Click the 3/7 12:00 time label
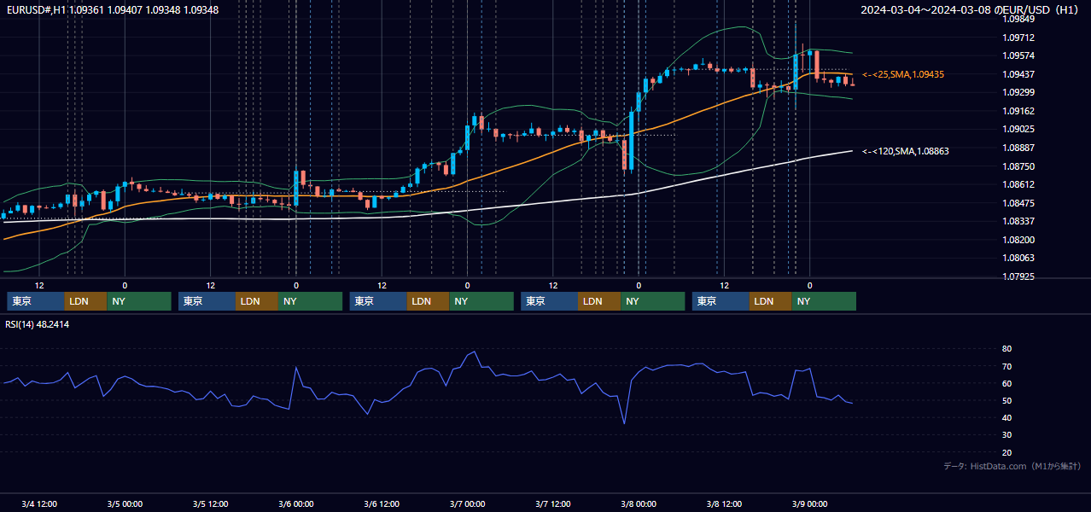 [553, 504]
